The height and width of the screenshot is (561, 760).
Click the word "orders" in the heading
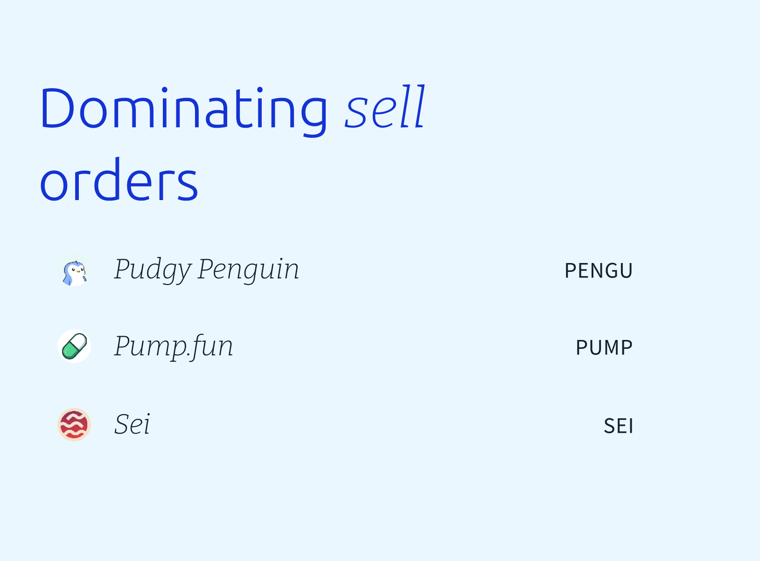119,180
